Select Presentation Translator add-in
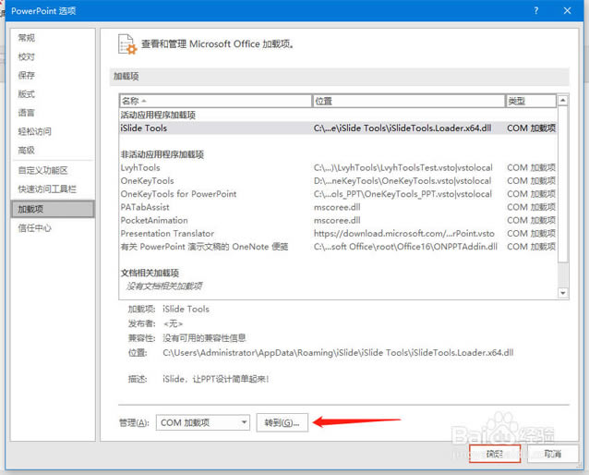589x475 pixels. click(167, 234)
